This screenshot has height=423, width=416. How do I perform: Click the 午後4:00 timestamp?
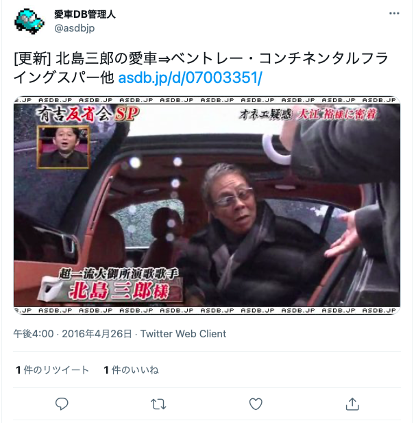[x=34, y=334]
